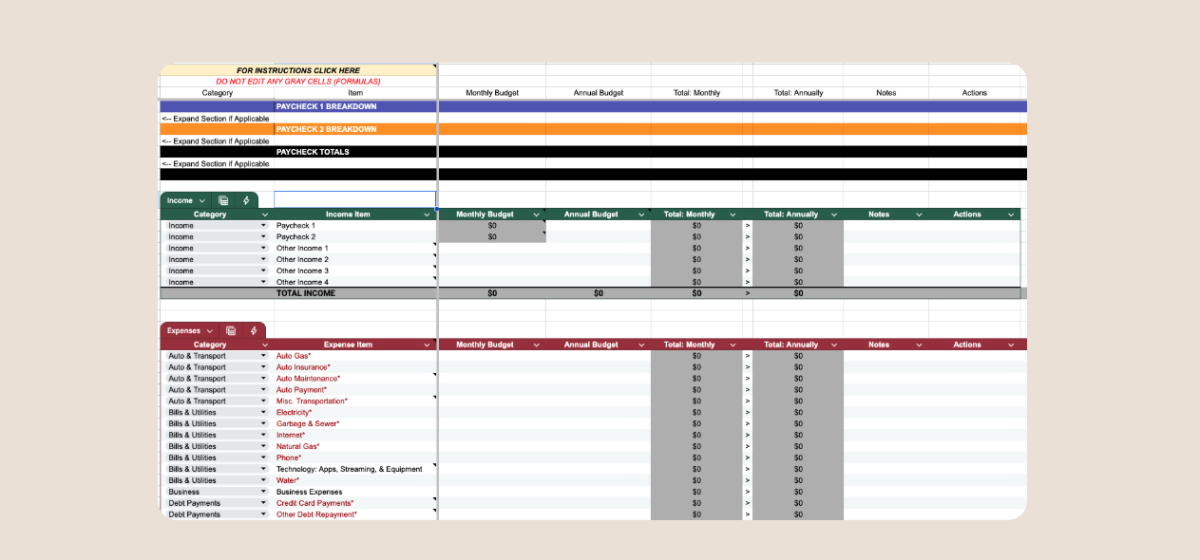
Task: Open the Expenses table Category column menu
Action: (265, 345)
